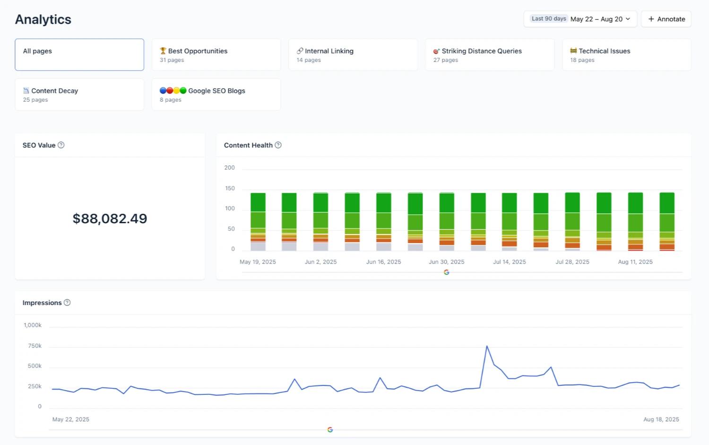Click the Last 90 days badge
This screenshot has width=709, height=445.
tap(548, 19)
